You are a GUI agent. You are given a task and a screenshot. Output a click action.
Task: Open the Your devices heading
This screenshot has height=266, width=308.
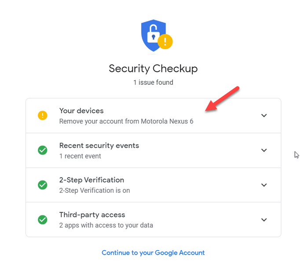(x=81, y=111)
